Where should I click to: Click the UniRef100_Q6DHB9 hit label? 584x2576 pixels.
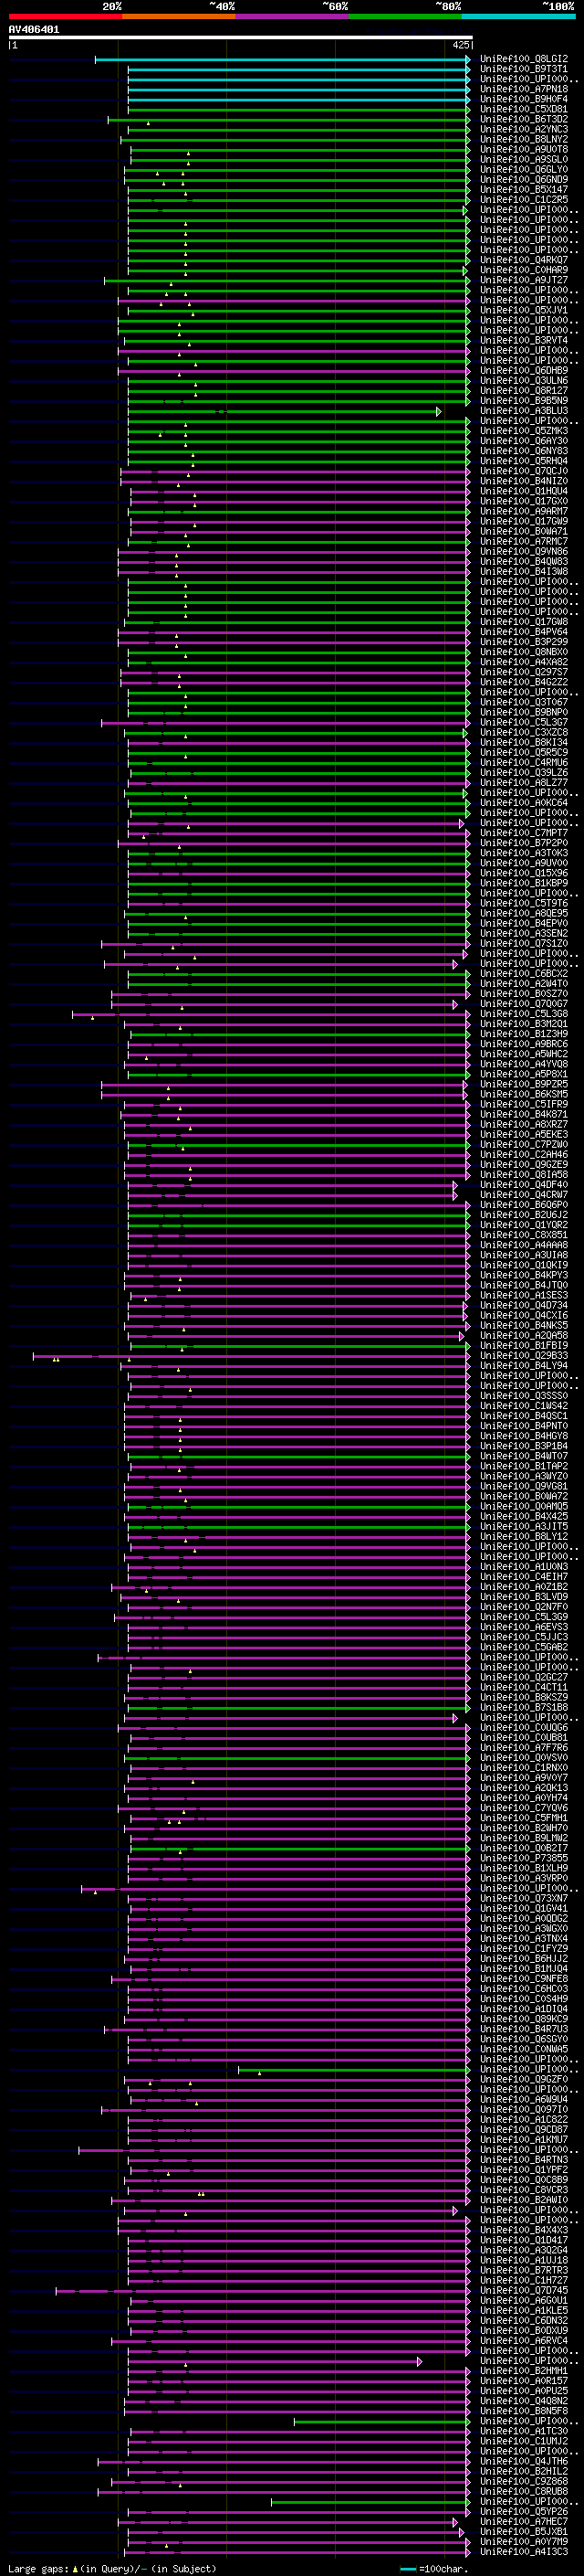pos(524,370)
